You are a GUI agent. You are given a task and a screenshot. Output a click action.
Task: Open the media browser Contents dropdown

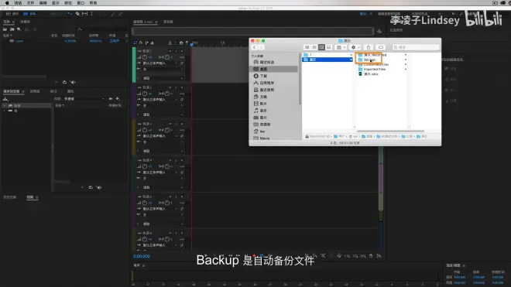point(84,99)
